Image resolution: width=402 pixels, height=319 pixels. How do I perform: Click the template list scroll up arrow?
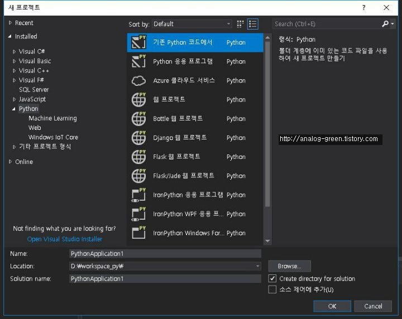pyautogui.click(x=267, y=37)
